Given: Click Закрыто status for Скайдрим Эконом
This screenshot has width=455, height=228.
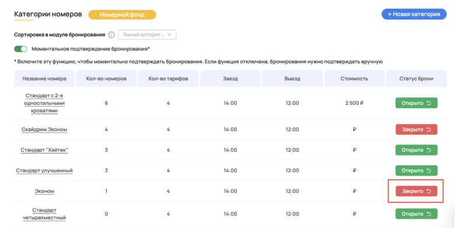Looking at the screenshot, I should click(x=416, y=129).
